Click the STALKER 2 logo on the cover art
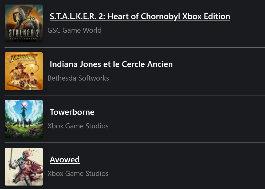This screenshot has height=189, width=265. click(24, 33)
